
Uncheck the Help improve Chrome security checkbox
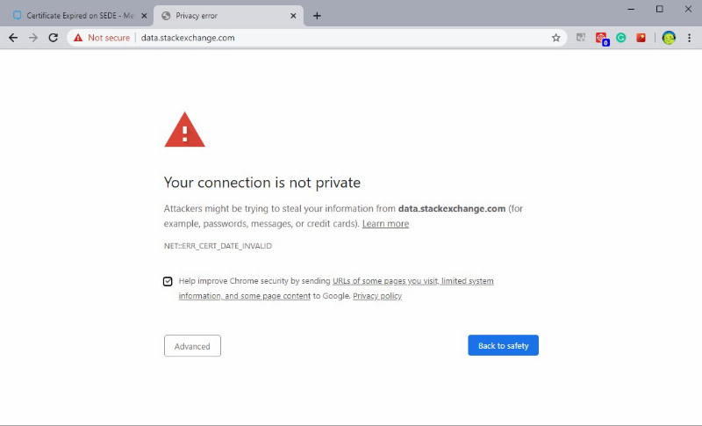coord(168,281)
